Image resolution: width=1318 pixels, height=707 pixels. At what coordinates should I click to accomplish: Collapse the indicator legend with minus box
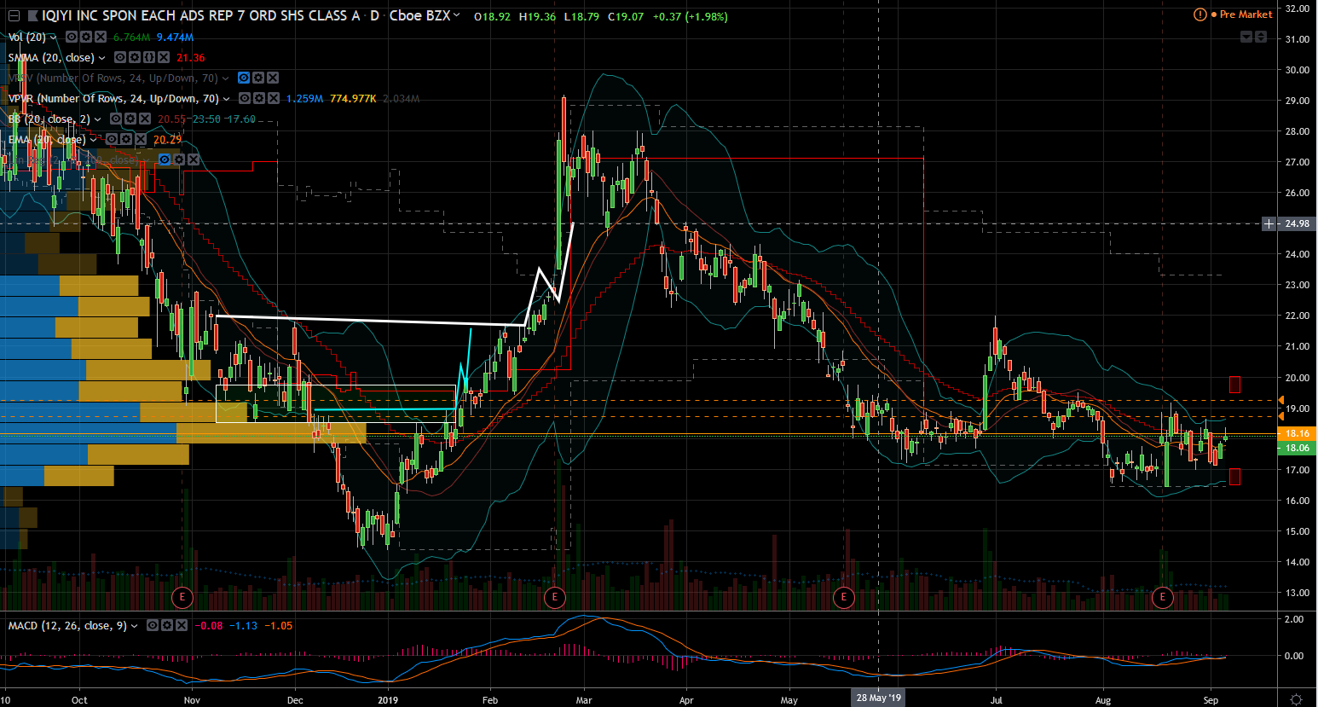(x=14, y=16)
